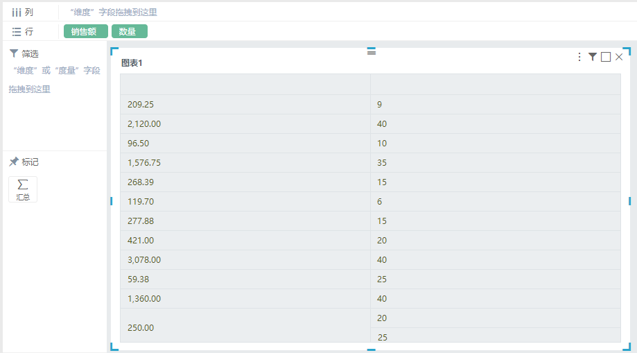Click the chart filter funnel icon
This screenshot has width=637, height=353.
(593, 57)
